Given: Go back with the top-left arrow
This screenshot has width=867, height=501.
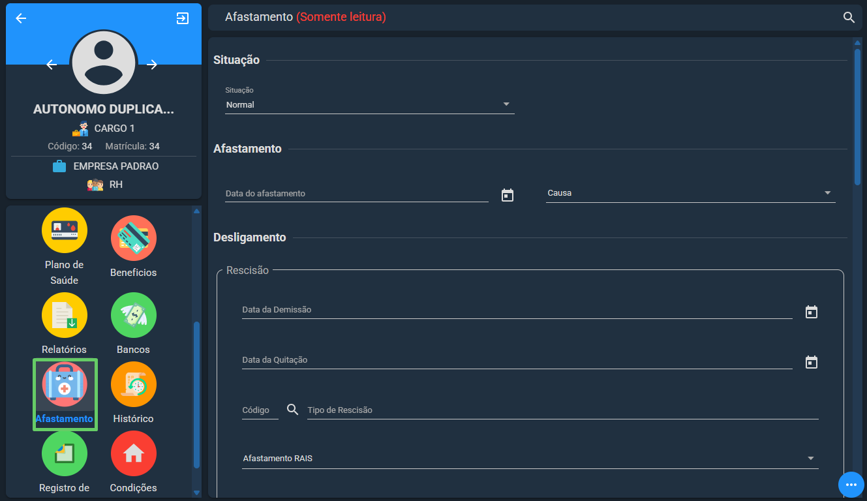Looking at the screenshot, I should [21, 18].
